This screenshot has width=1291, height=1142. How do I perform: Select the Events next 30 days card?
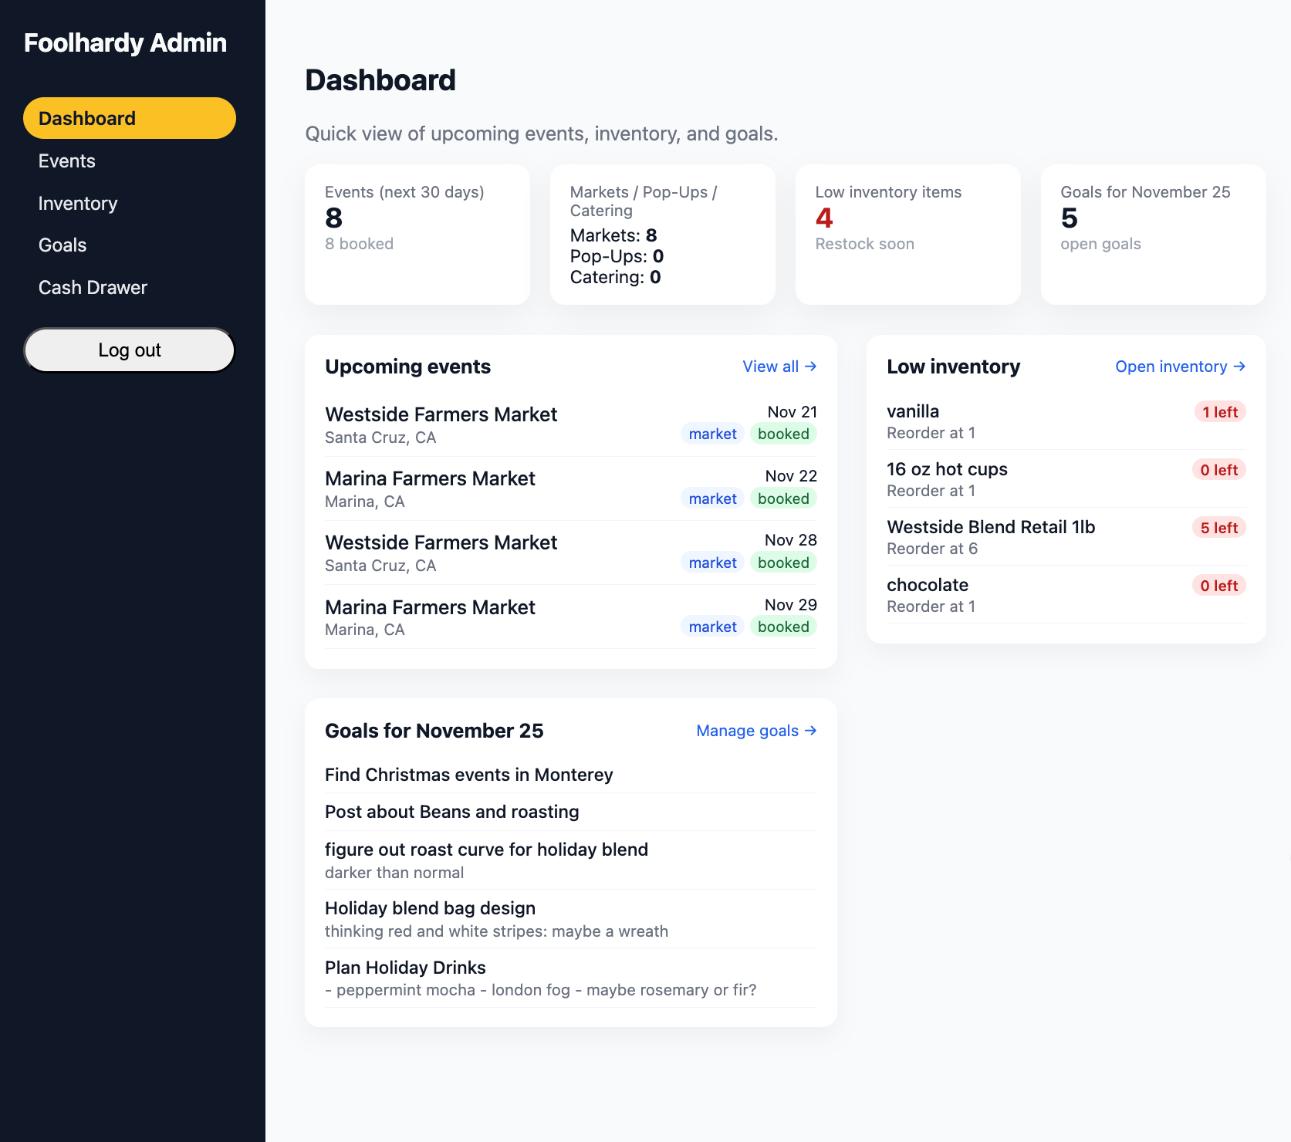point(417,234)
